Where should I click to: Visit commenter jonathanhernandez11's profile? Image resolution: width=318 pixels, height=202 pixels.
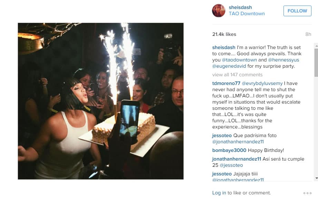[237, 159]
